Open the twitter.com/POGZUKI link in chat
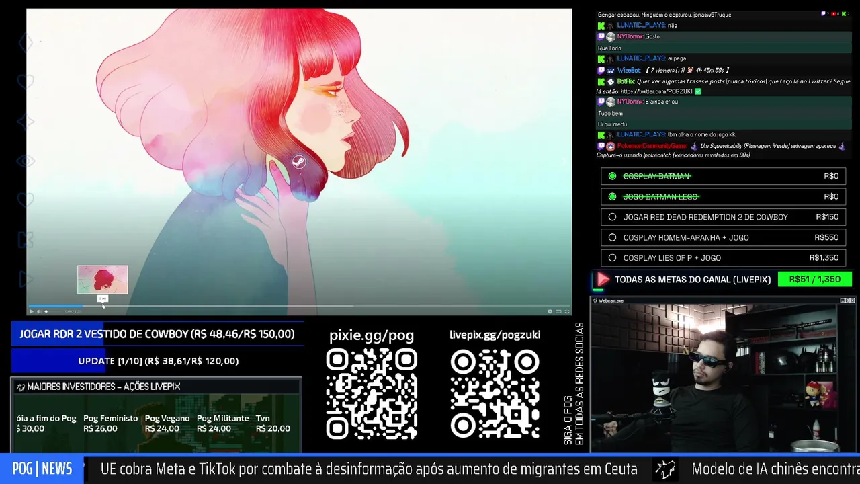860x484 pixels. (656, 91)
